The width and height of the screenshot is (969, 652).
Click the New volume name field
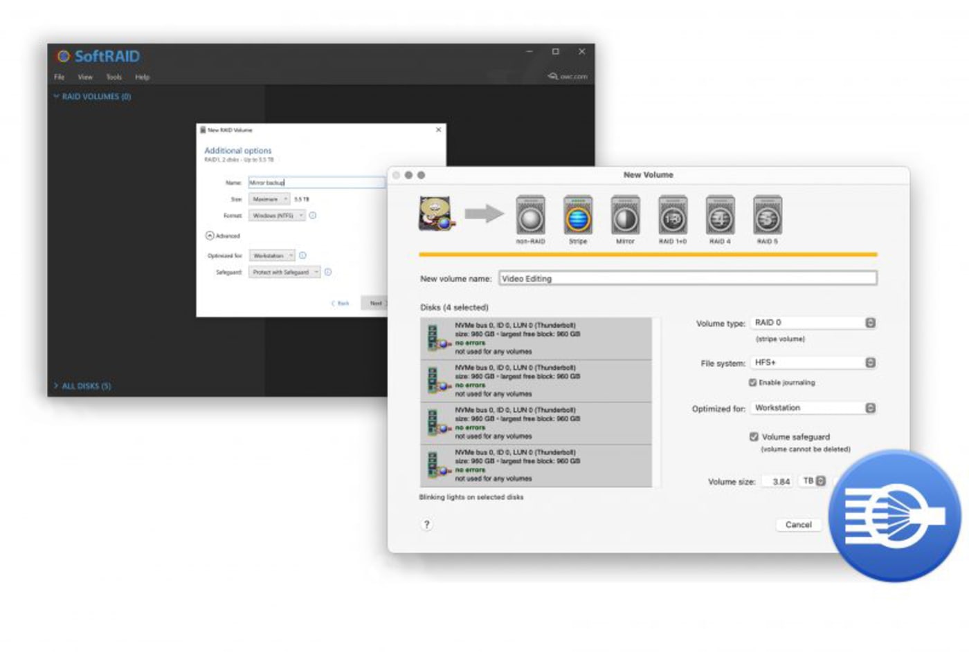(687, 279)
